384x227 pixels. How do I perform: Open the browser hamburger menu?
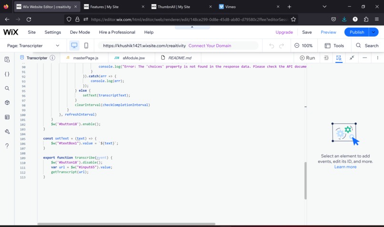377,20
